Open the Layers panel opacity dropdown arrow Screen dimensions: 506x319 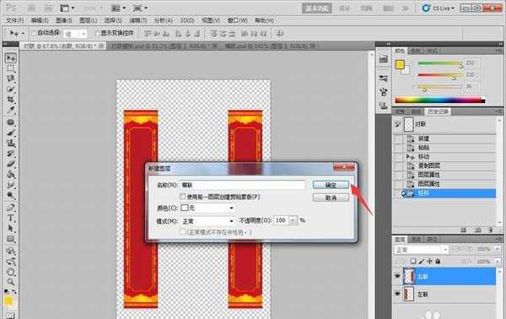coord(497,249)
